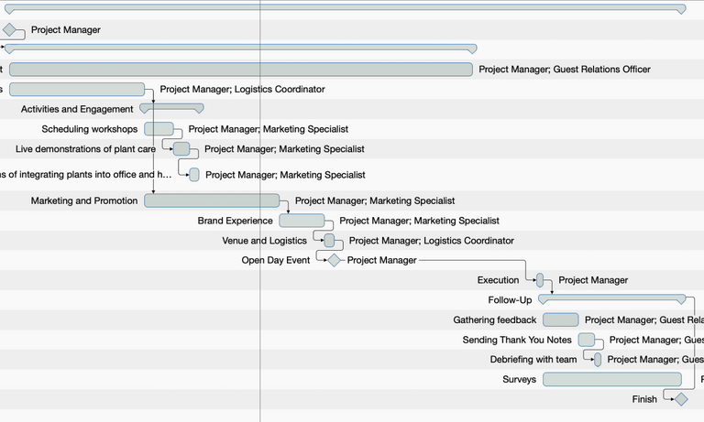Click the long Guest Relations Officer task bar
This screenshot has width=704, height=422.
[240, 70]
